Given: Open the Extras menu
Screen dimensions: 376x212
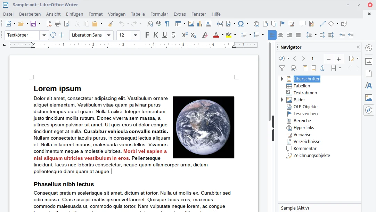Looking at the screenshot, I should click(x=180, y=14).
